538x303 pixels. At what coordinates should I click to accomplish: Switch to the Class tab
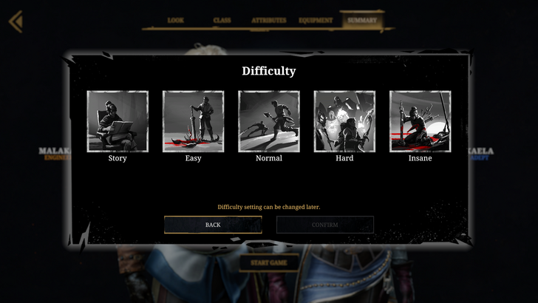click(222, 20)
